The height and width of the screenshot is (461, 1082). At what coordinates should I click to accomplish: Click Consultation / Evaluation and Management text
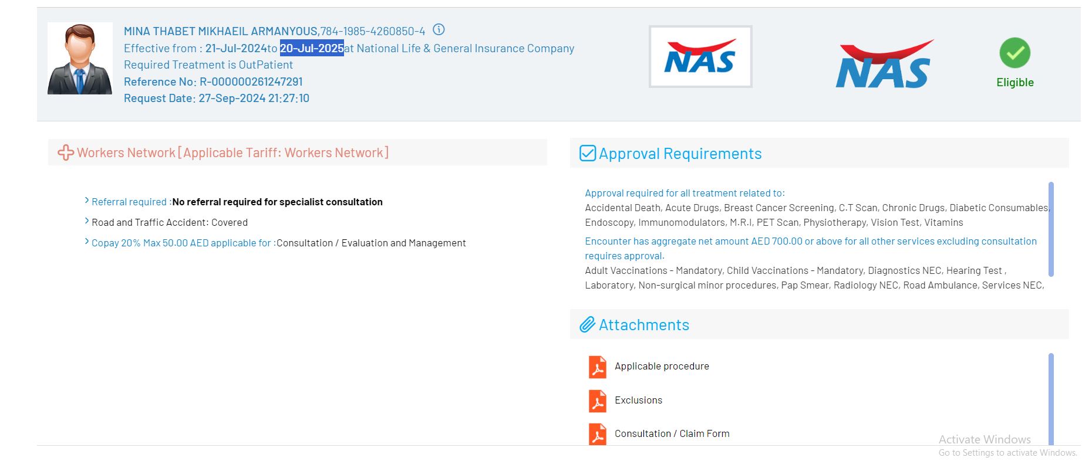(371, 243)
